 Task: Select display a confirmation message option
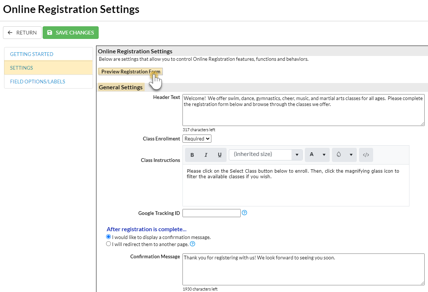click(109, 237)
